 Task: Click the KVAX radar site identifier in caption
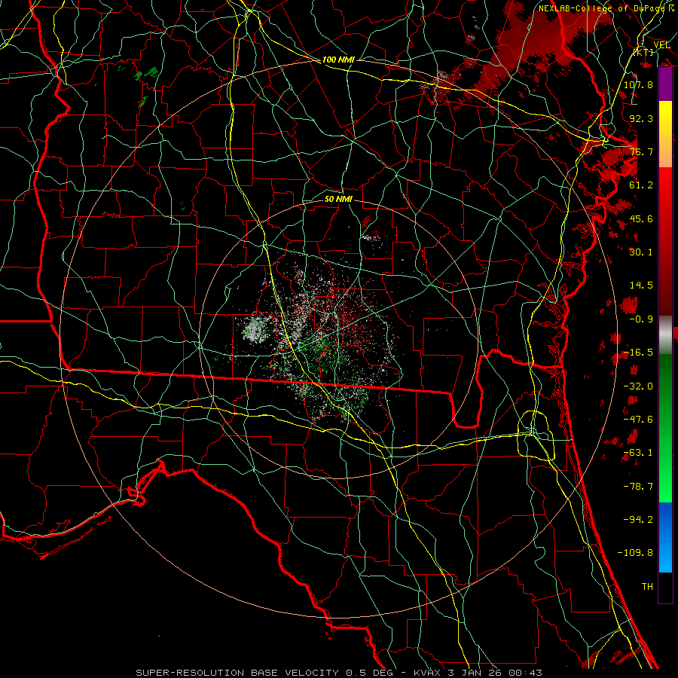click(x=427, y=673)
